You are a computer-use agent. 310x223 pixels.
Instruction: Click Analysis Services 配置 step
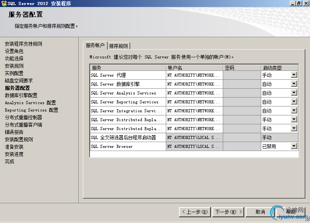pos(31,103)
